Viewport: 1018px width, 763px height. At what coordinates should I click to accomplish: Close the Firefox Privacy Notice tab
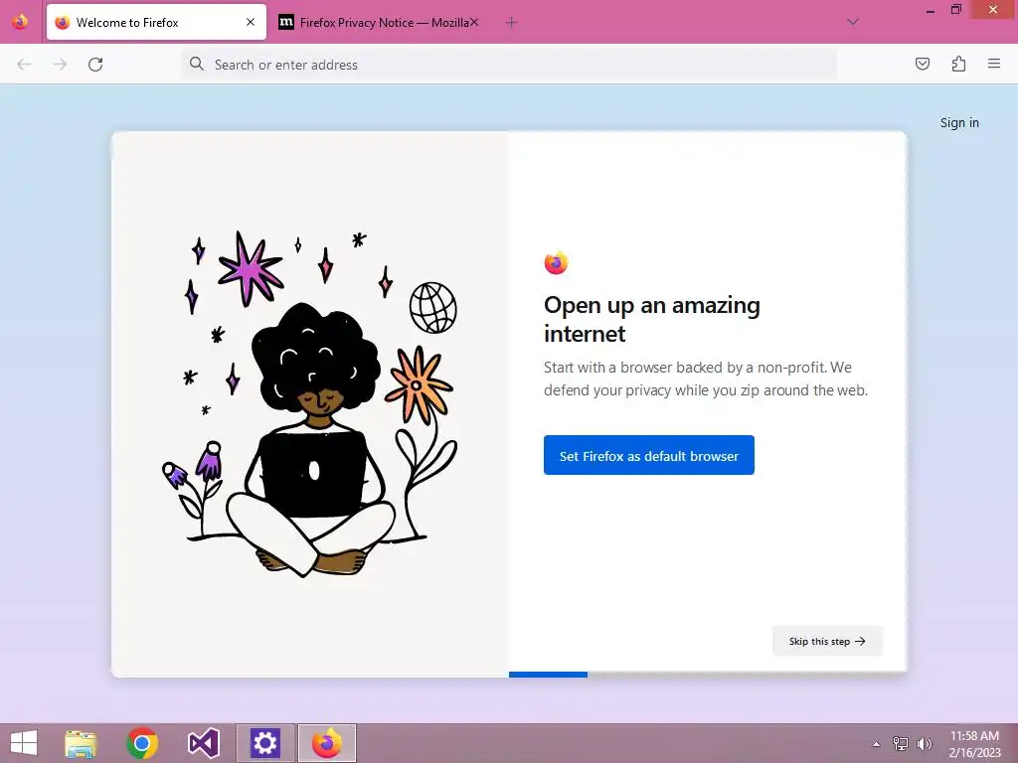pos(474,22)
